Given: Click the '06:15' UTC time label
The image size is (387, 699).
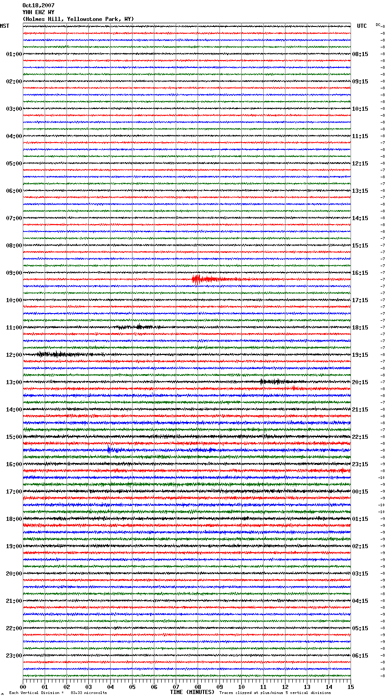Looking at the screenshot, I should coord(360,656).
